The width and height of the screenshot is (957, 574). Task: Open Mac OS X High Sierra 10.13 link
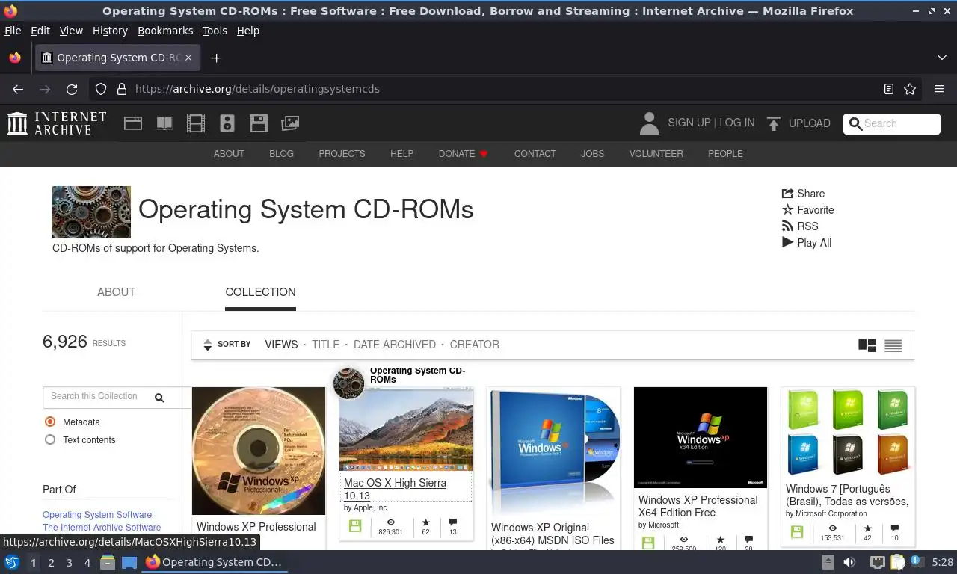click(x=395, y=489)
